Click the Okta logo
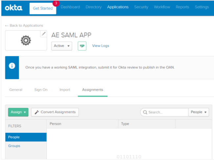The image size is (214, 161). pos(14,8)
